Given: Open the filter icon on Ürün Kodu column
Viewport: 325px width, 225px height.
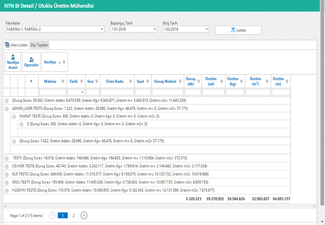Looking at the screenshot, I should tap(129, 81).
